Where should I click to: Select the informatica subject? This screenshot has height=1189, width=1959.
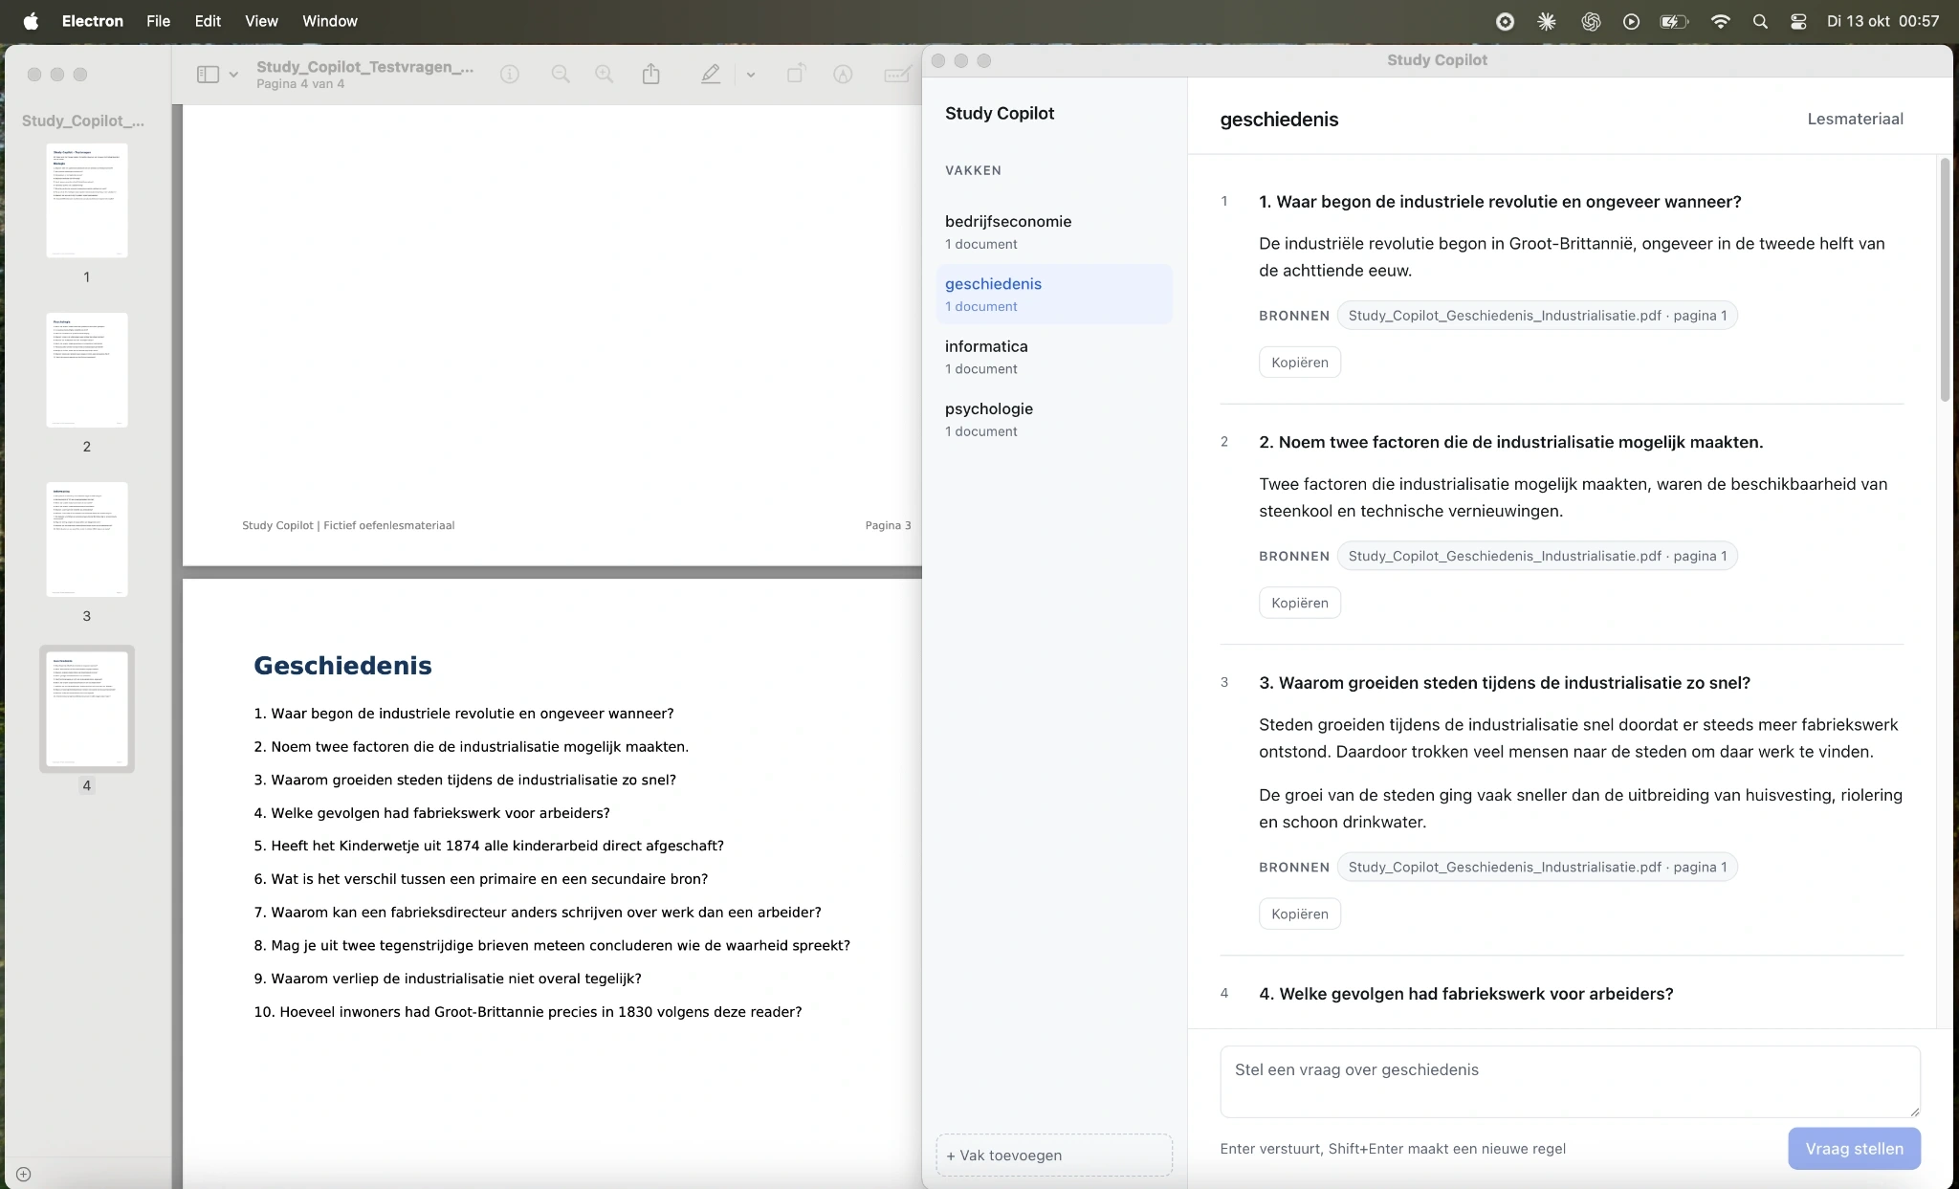coord(1054,357)
